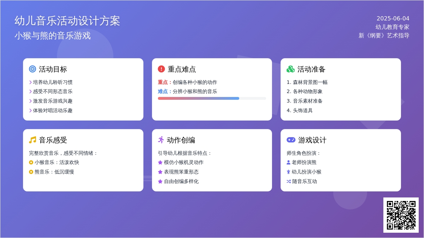
Task: Click the running figure icon beside 动作创编
Action: pos(161,140)
